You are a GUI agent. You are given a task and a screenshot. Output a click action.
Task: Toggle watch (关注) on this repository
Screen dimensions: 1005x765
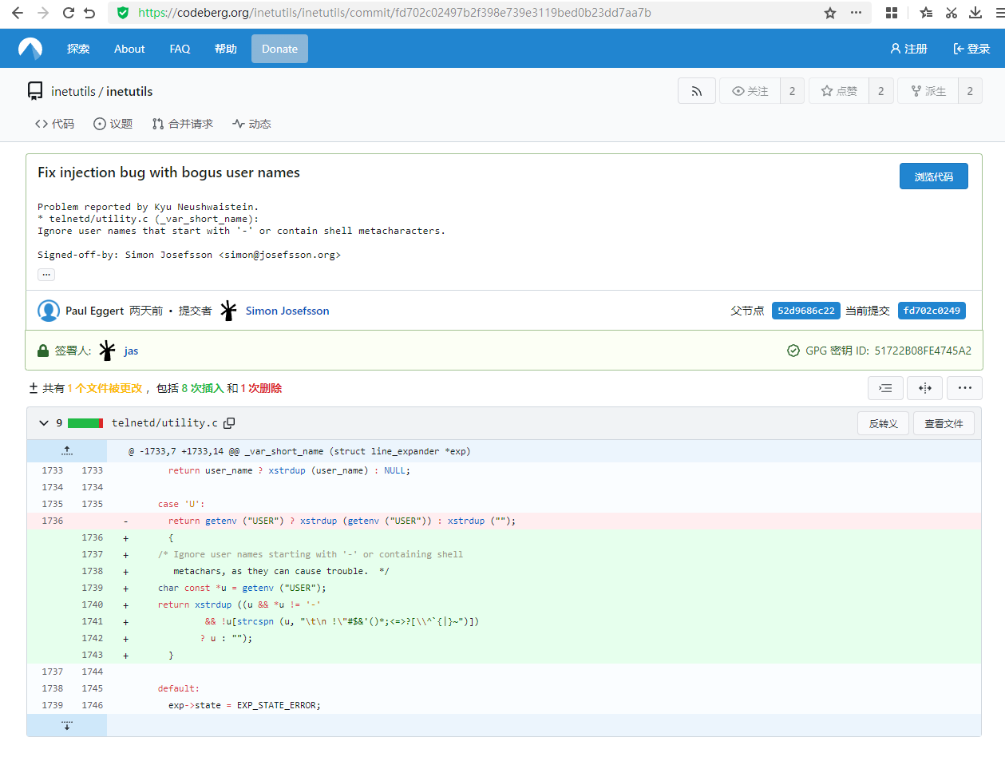(750, 91)
